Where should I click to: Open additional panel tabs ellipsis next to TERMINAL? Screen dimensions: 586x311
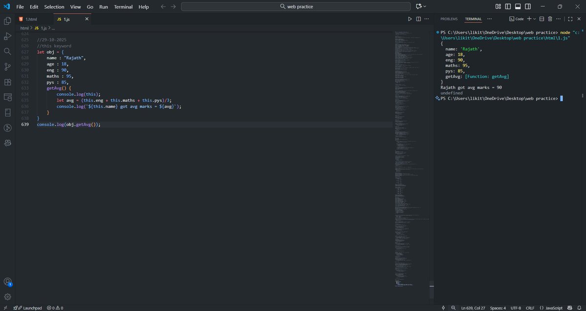[x=489, y=19]
